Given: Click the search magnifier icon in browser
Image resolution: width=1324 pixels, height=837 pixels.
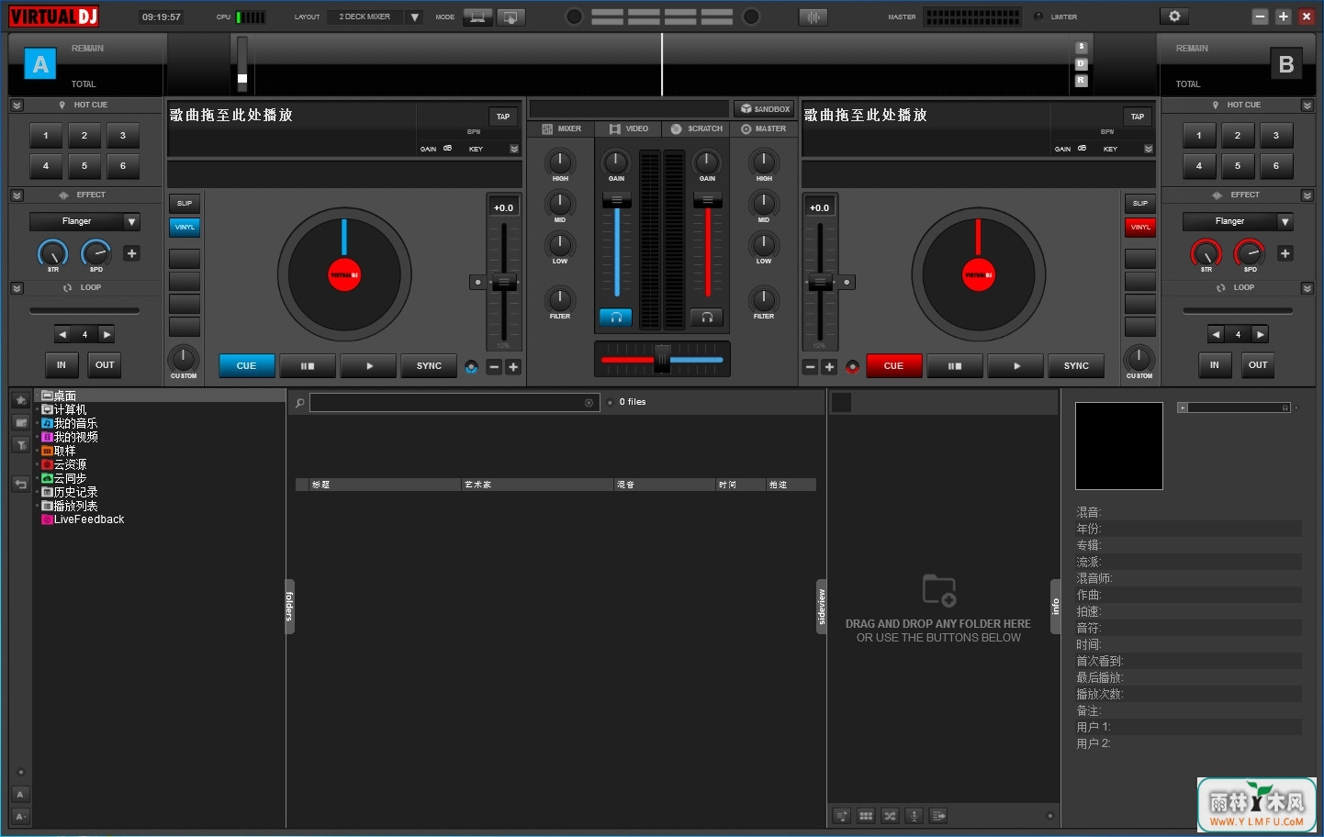Looking at the screenshot, I should [299, 403].
